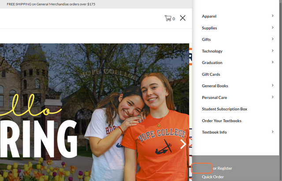Expand the Personal Care submenu chevron
This screenshot has height=181, width=282.
coord(273,97)
